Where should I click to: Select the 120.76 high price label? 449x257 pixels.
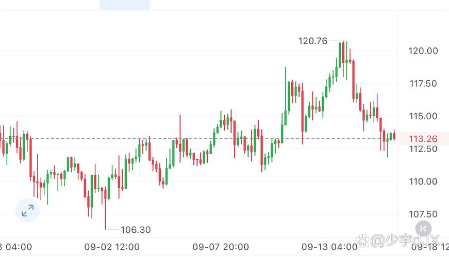(313, 41)
